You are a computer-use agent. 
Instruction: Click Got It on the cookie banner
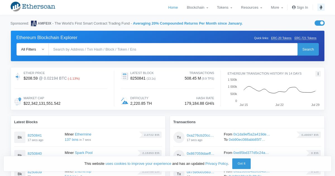pos(241,164)
